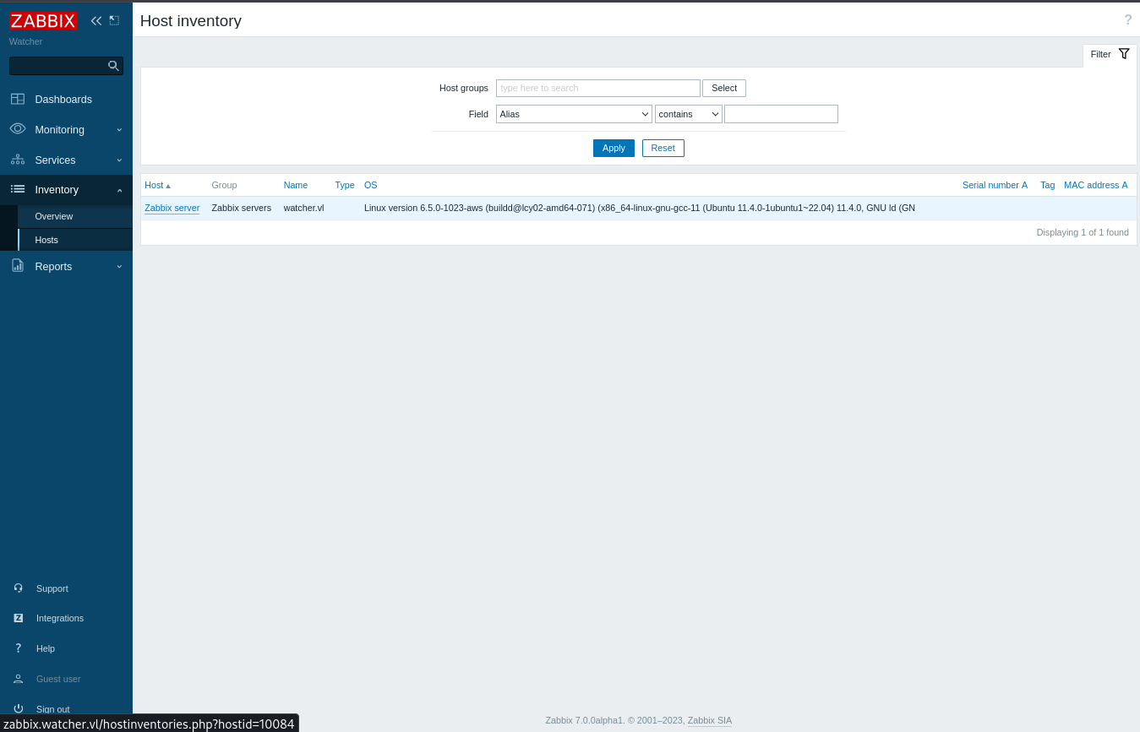Click the Apply button
1140x732 pixels.
pyautogui.click(x=614, y=148)
